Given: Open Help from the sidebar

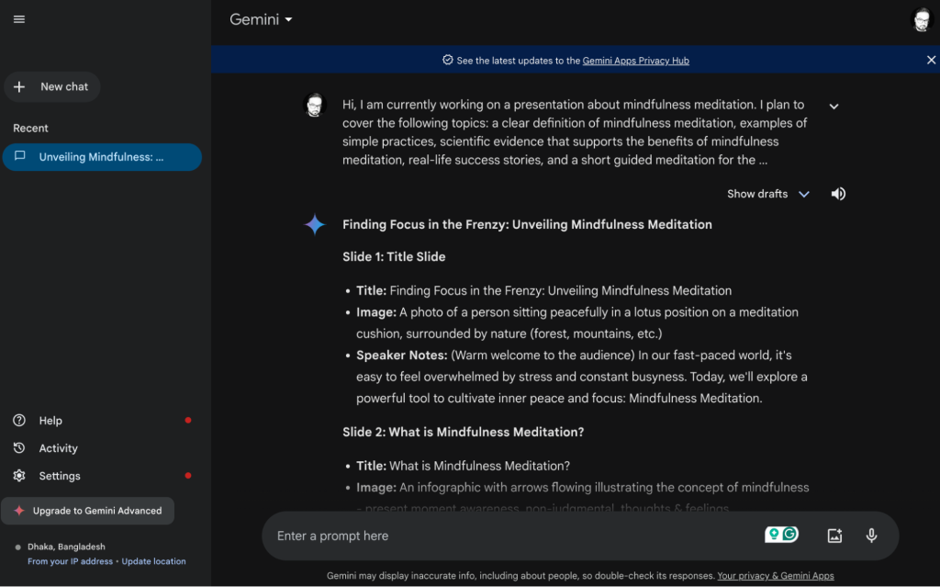Looking at the screenshot, I should pyautogui.click(x=50, y=421).
